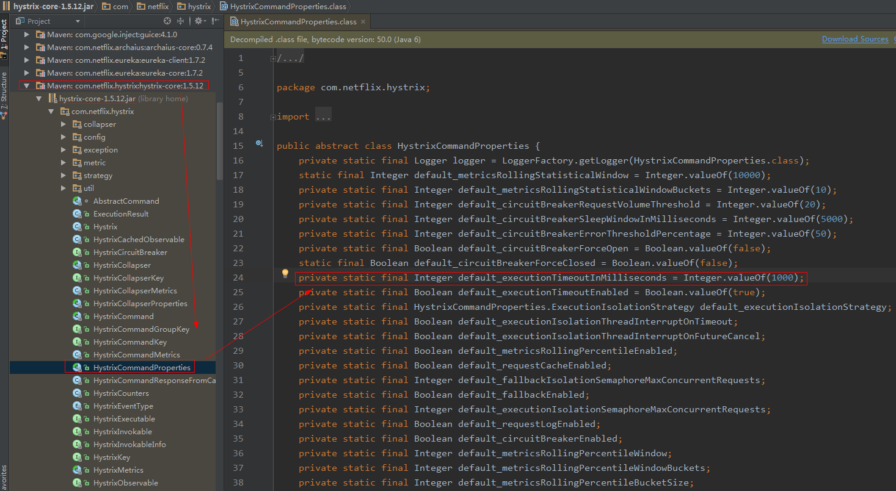Click the HystrixCommandProperties.class breadcrumb item

click(283, 7)
